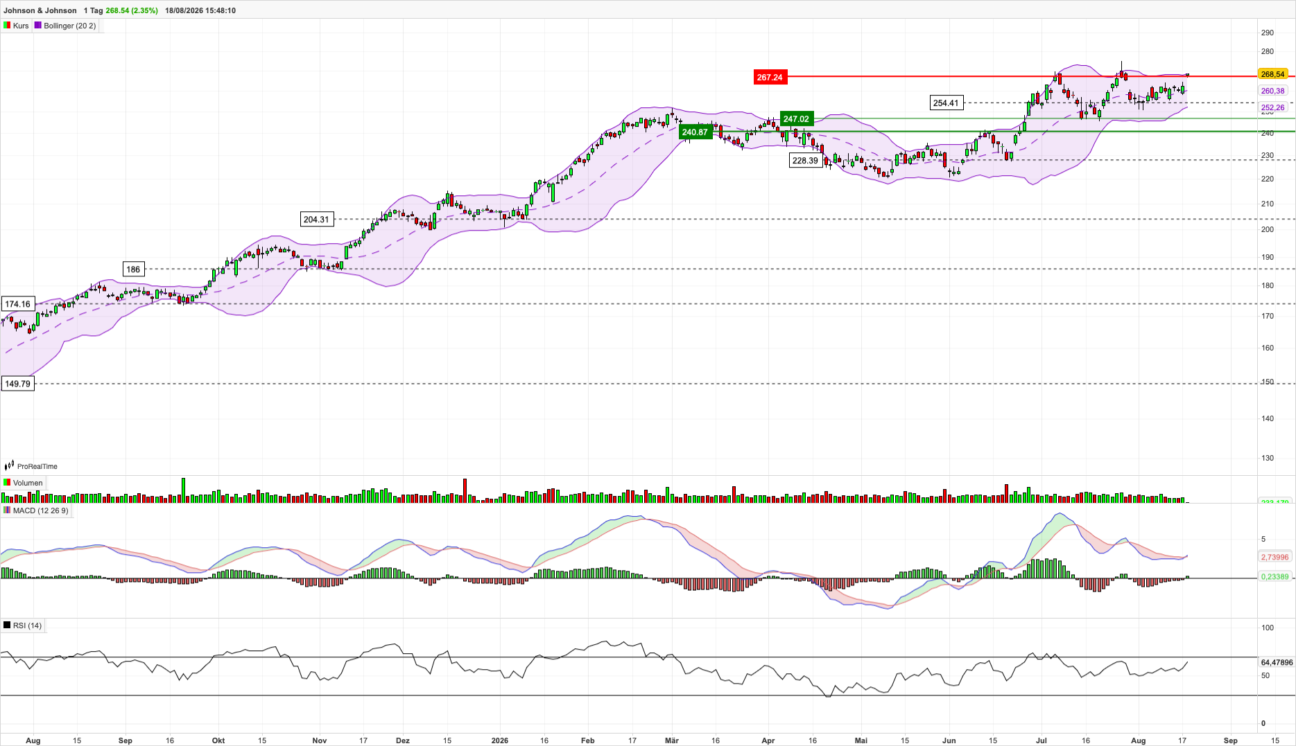Click the 186 price level label
The height and width of the screenshot is (746, 1296).
(x=133, y=269)
